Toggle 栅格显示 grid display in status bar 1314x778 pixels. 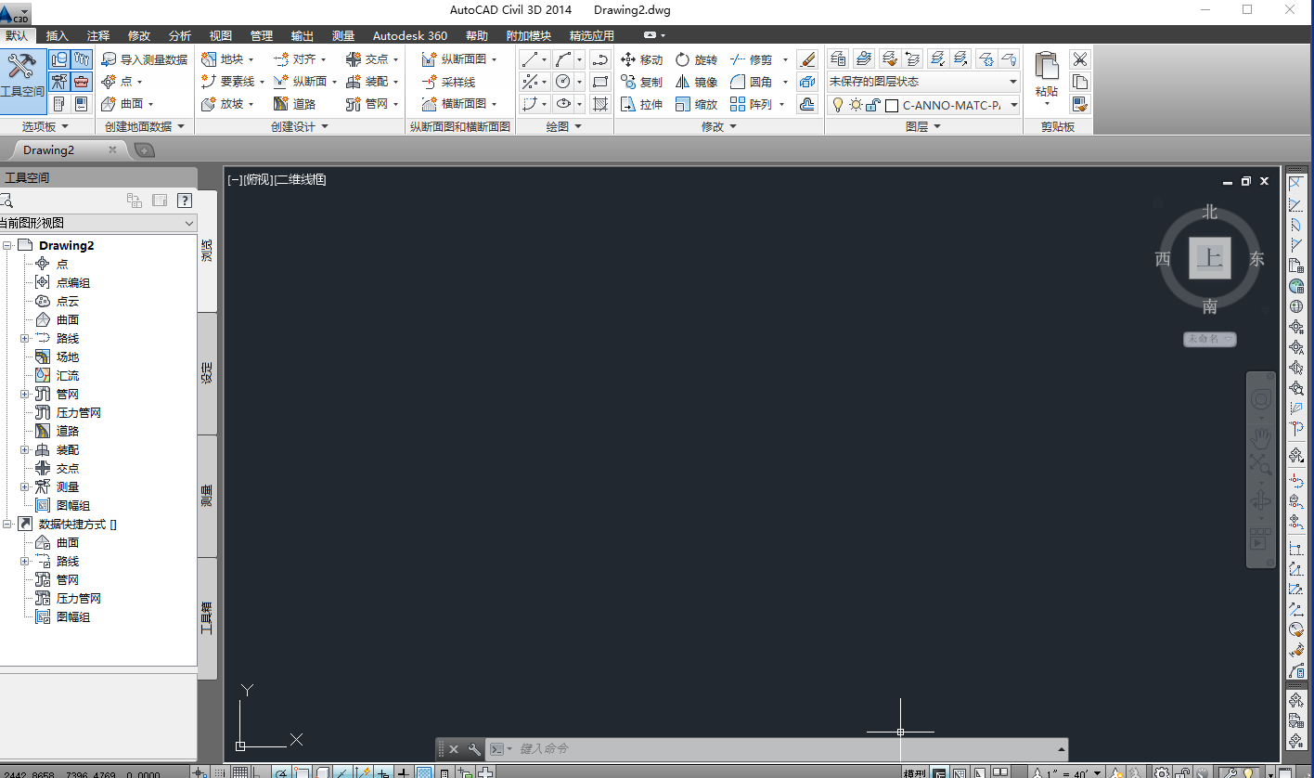pos(242,772)
